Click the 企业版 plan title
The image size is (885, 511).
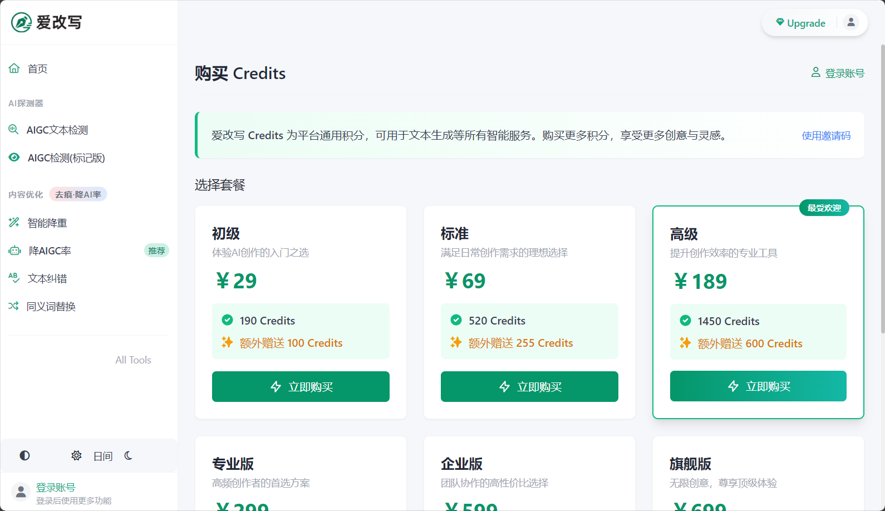tap(461, 464)
